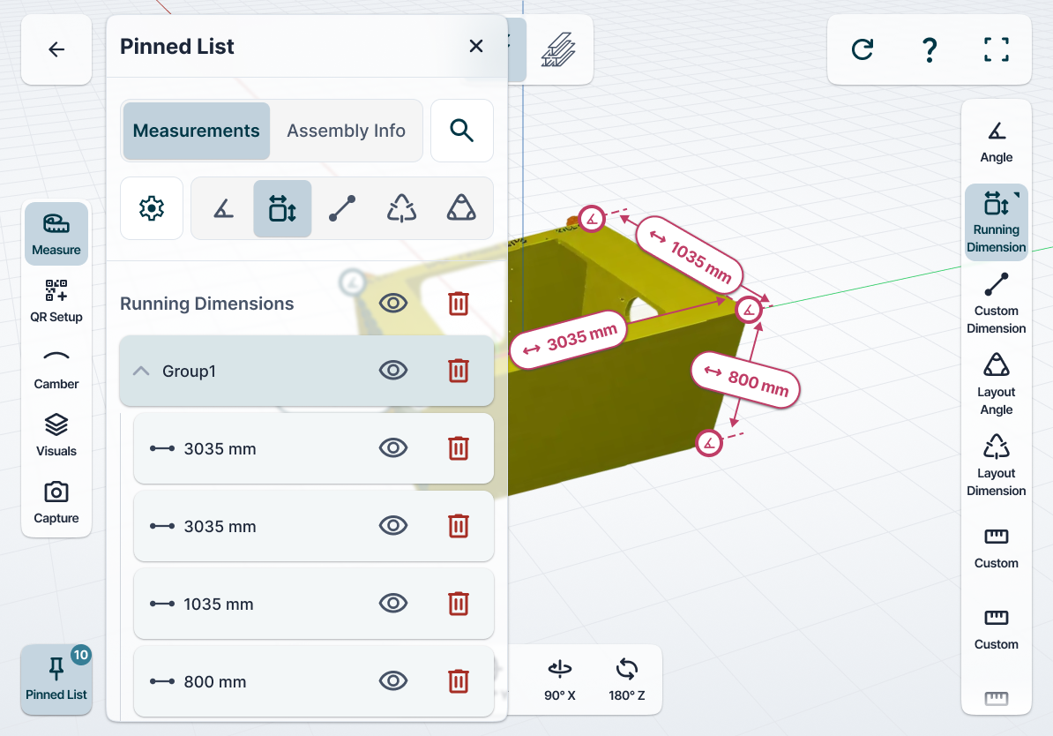
Task: Toggle Group1 visibility eye
Action: point(392,371)
